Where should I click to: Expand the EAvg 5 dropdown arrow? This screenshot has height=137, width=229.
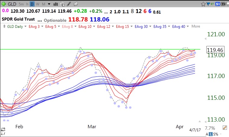(59, 27)
